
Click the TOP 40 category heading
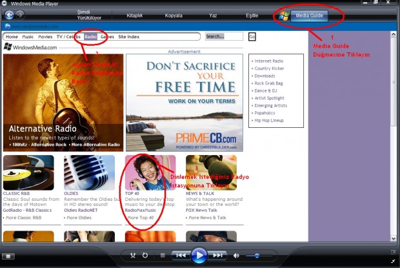pyautogui.click(x=132, y=194)
